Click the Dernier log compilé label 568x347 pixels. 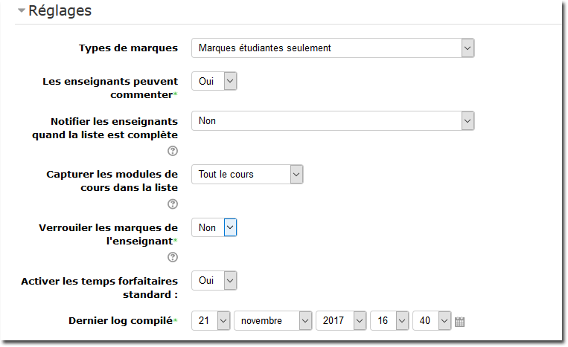pyautogui.click(x=121, y=320)
